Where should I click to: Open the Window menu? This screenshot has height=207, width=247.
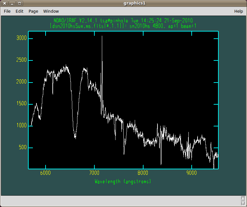pyautogui.click(x=51, y=11)
